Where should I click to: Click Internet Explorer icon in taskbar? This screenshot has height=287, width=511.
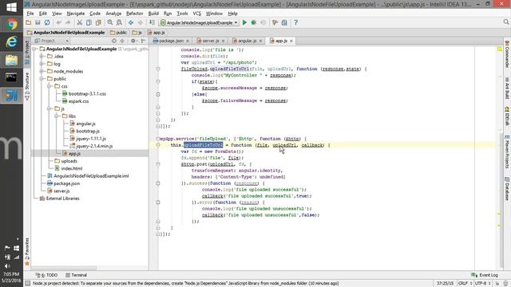tap(11, 42)
